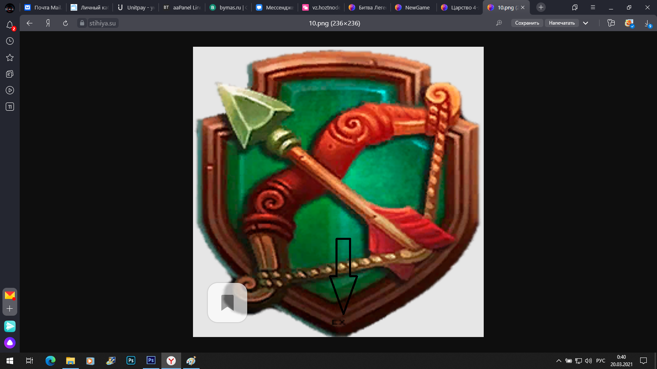Check battery status in system tray
Screen dimensions: 657x369
point(569,361)
